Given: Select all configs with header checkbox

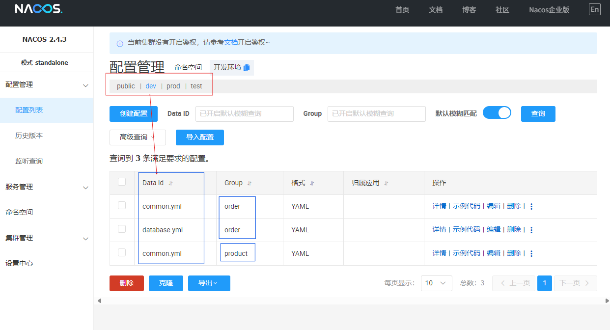Looking at the screenshot, I should (122, 182).
